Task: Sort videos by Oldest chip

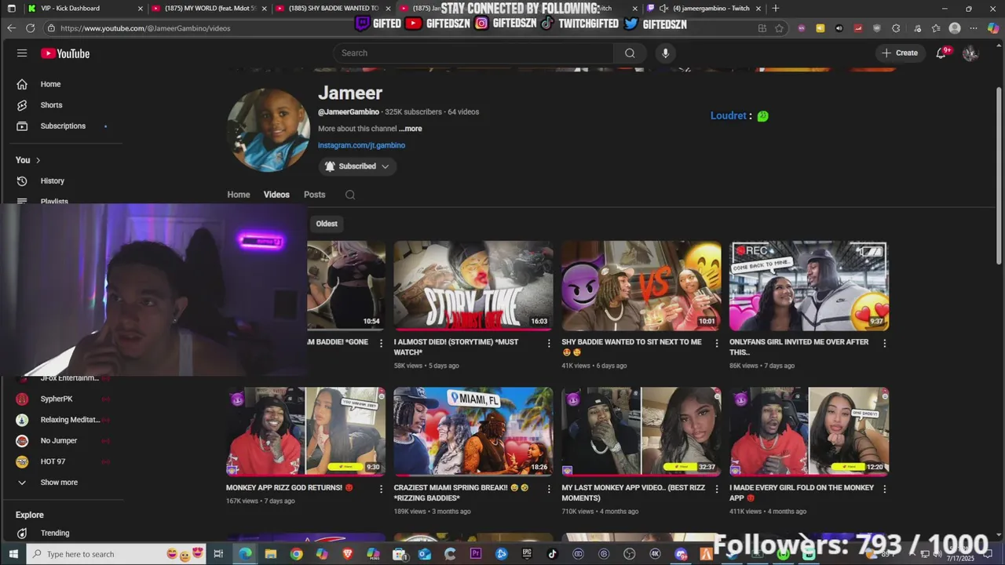Action: [327, 224]
